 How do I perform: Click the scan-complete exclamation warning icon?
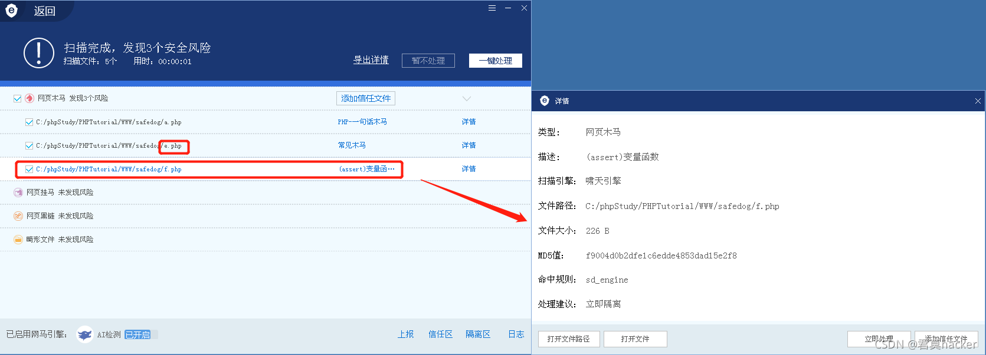coord(39,53)
